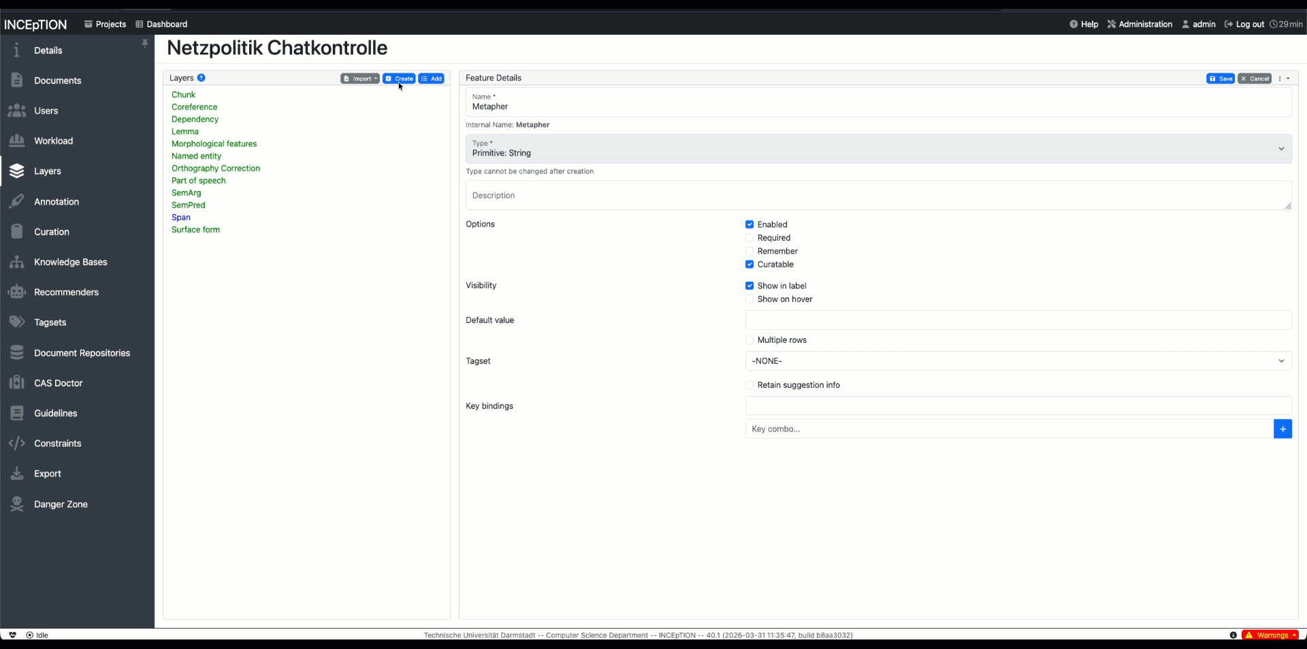Select the Lemma layer
The width and height of the screenshot is (1307, 649).
(x=185, y=132)
